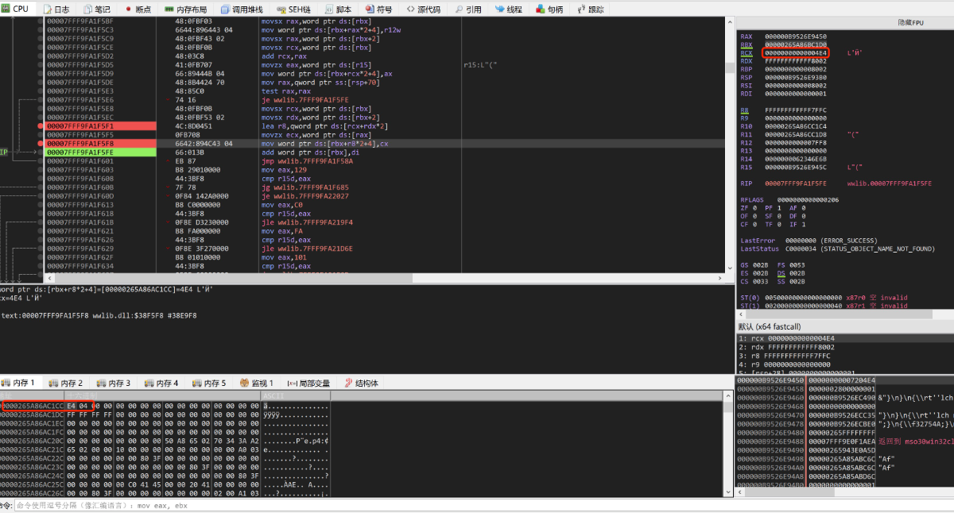Open the 符号 symbols tab
The image size is (954, 513).
coord(378,9)
